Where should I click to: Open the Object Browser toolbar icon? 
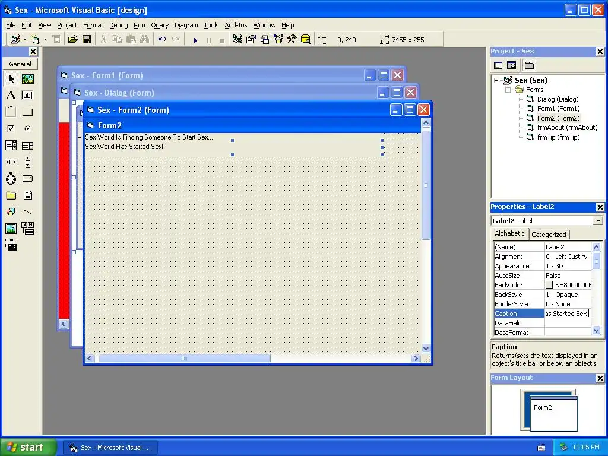[278, 40]
